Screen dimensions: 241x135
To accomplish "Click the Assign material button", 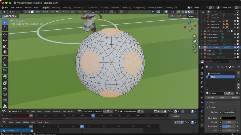I will pyautogui.click(x=211, y=97).
